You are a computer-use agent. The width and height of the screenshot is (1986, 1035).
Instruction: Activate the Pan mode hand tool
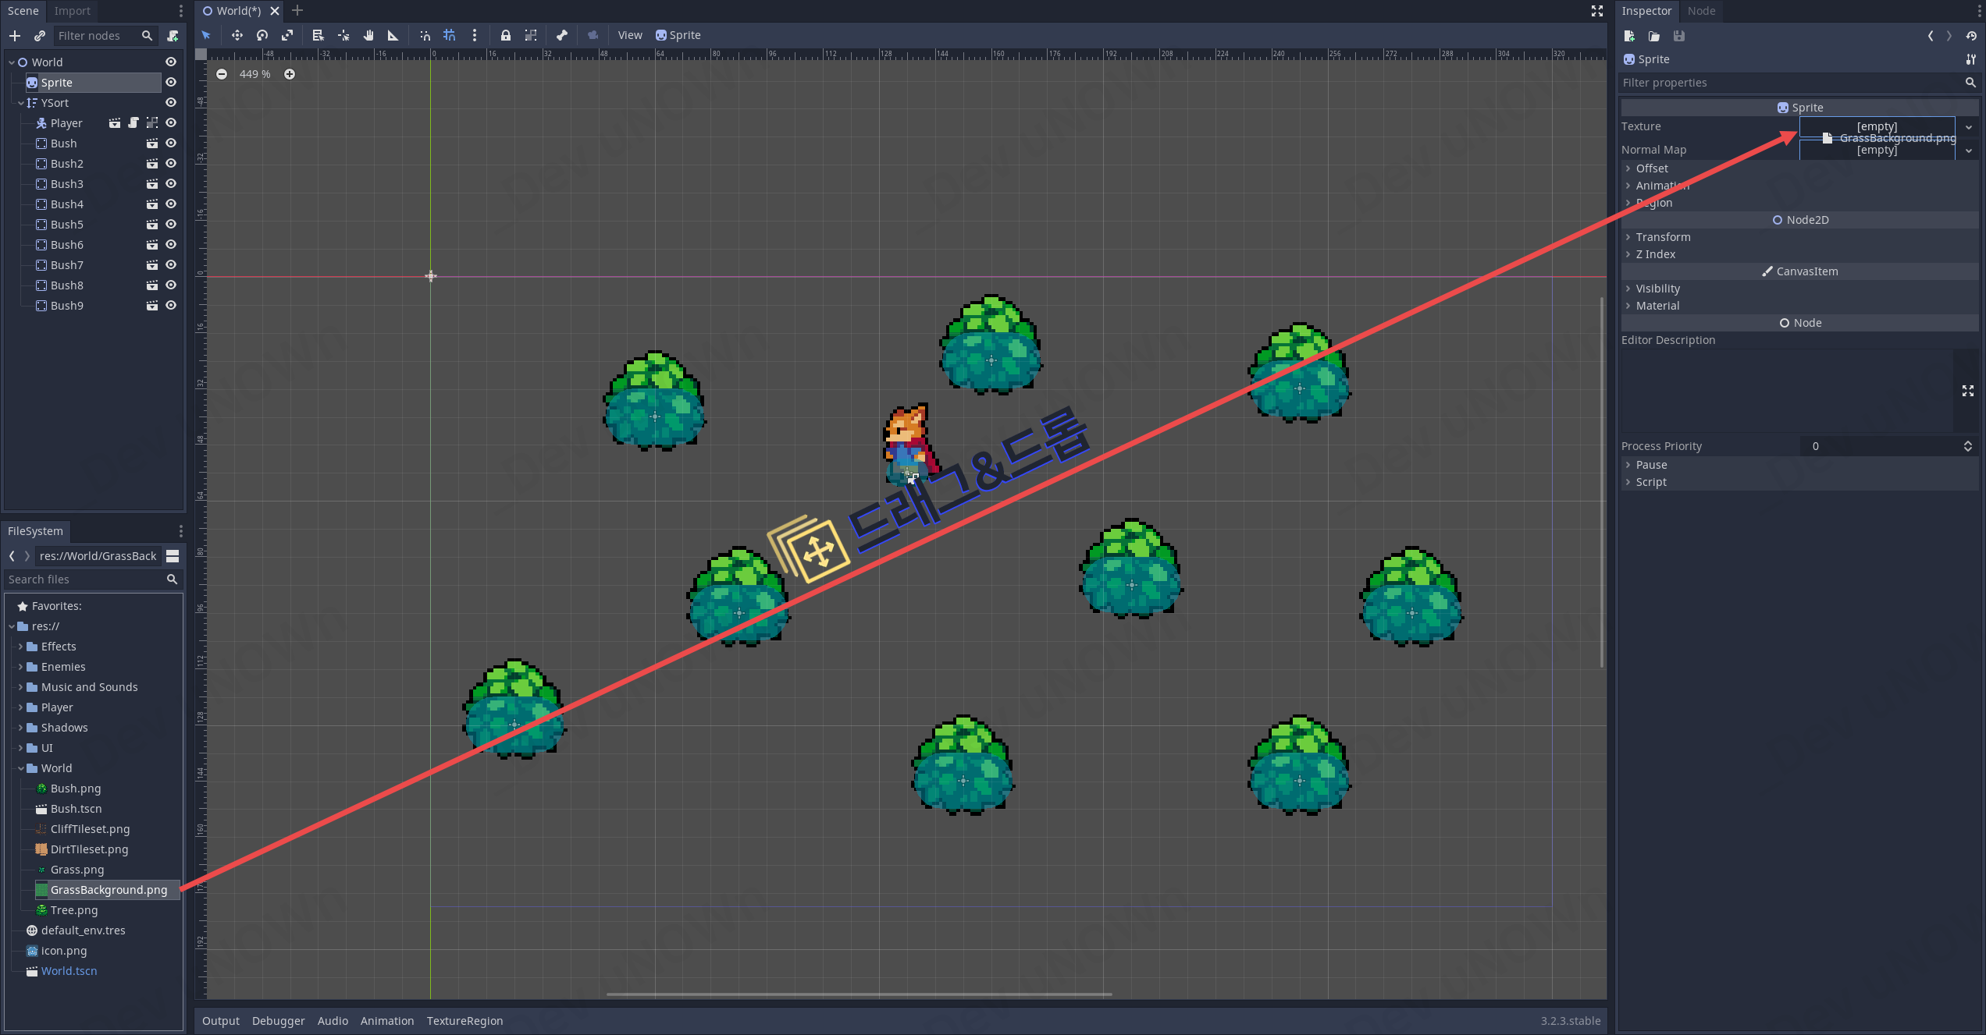368,35
